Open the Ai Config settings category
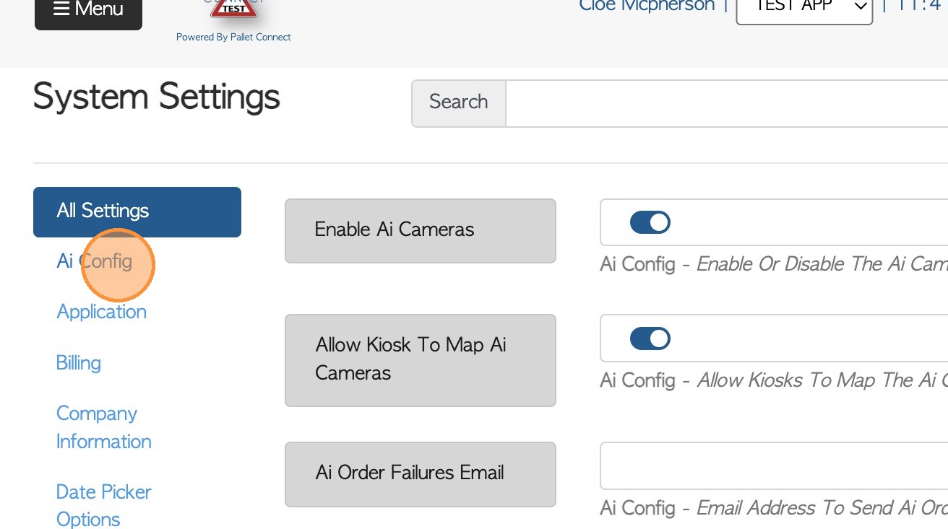948x529 pixels. click(95, 261)
